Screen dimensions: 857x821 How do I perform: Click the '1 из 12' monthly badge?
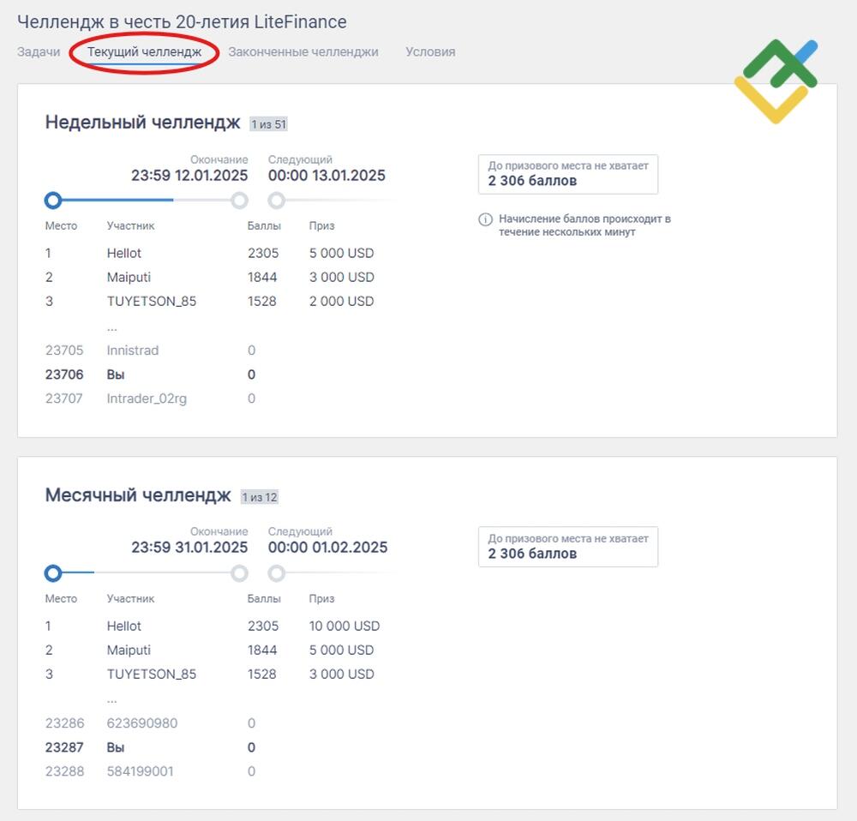tap(260, 497)
